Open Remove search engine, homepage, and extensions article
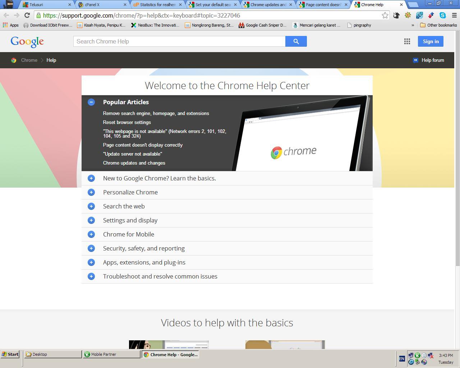Screen dimensions: 460x368 (156, 113)
